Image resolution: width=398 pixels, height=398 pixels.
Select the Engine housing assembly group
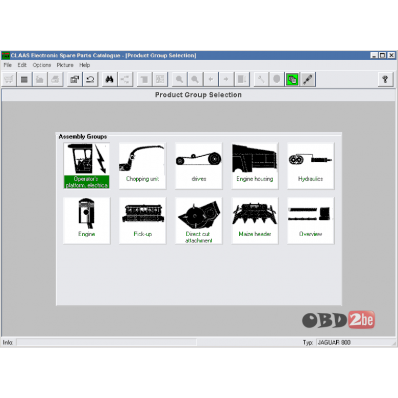click(x=255, y=166)
